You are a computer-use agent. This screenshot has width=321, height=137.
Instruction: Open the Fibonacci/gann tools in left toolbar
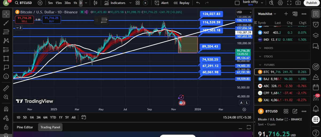point(6,32)
